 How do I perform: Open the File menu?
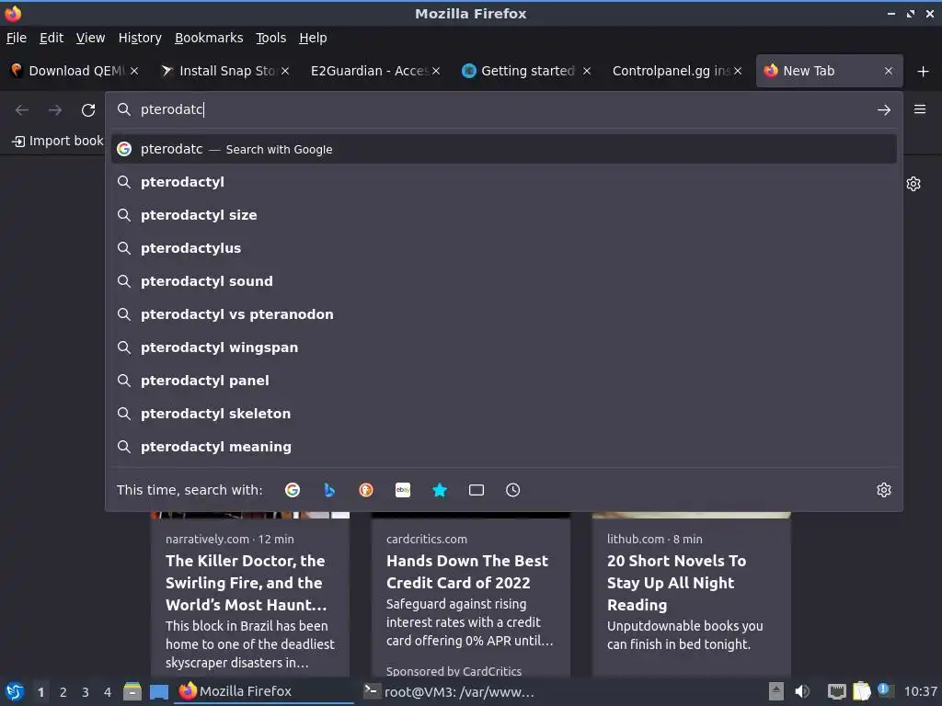click(x=17, y=38)
